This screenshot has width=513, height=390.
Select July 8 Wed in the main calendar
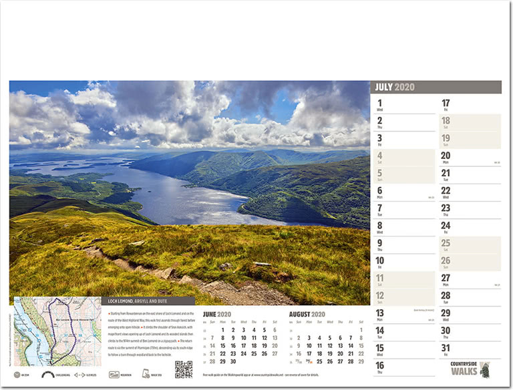pyautogui.click(x=404, y=228)
